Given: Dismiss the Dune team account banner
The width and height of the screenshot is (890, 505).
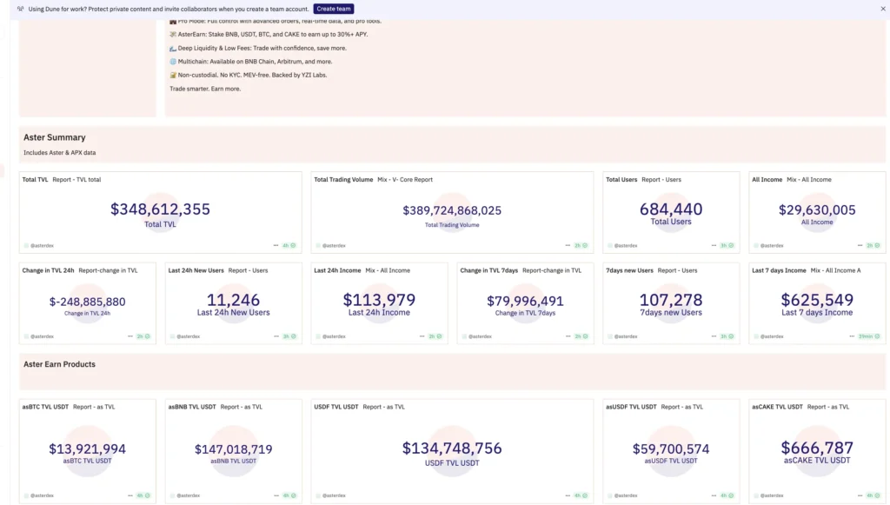Looking at the screenshot, I should [x=883, y=9].
